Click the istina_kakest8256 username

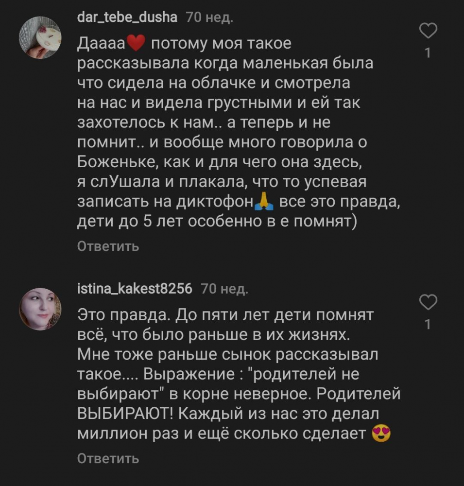[135, 289]
